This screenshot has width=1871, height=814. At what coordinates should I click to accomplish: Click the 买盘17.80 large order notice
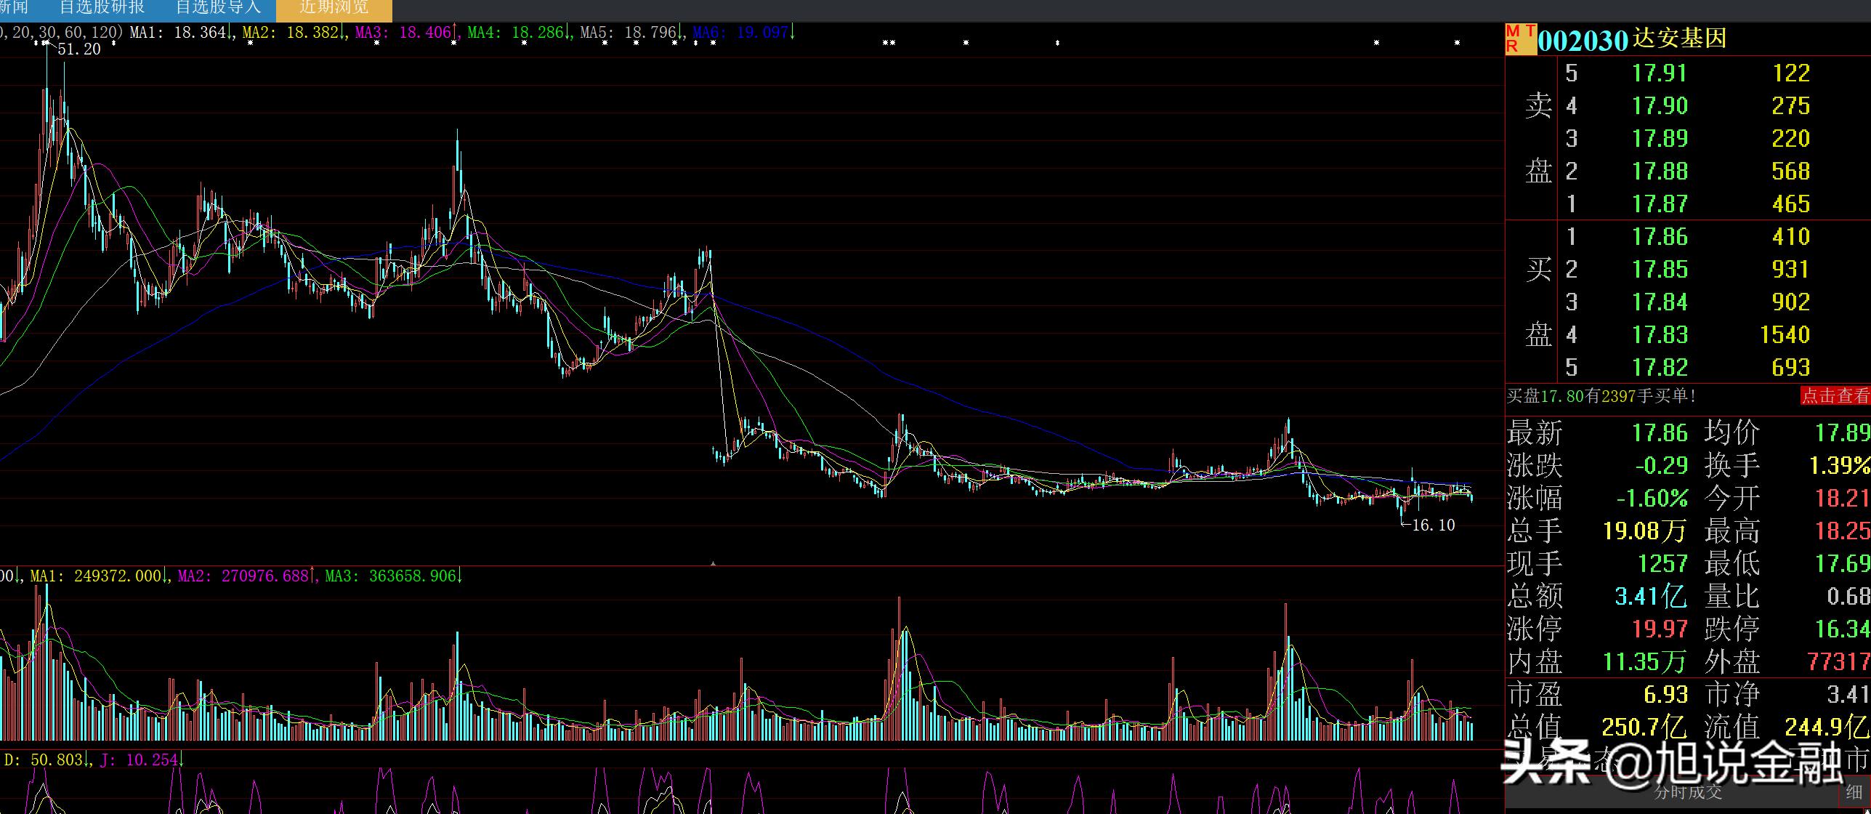pos(1601,396)
